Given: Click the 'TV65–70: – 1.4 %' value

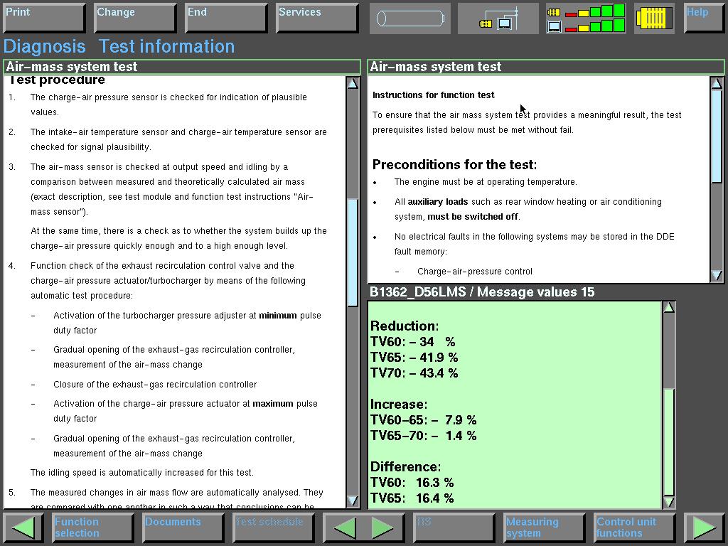Looking at the screenshot, I should tap(424, 436).
